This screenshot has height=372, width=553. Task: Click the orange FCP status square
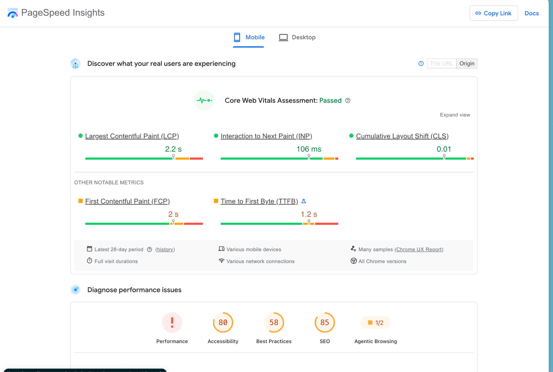click(x=80, y=201)
